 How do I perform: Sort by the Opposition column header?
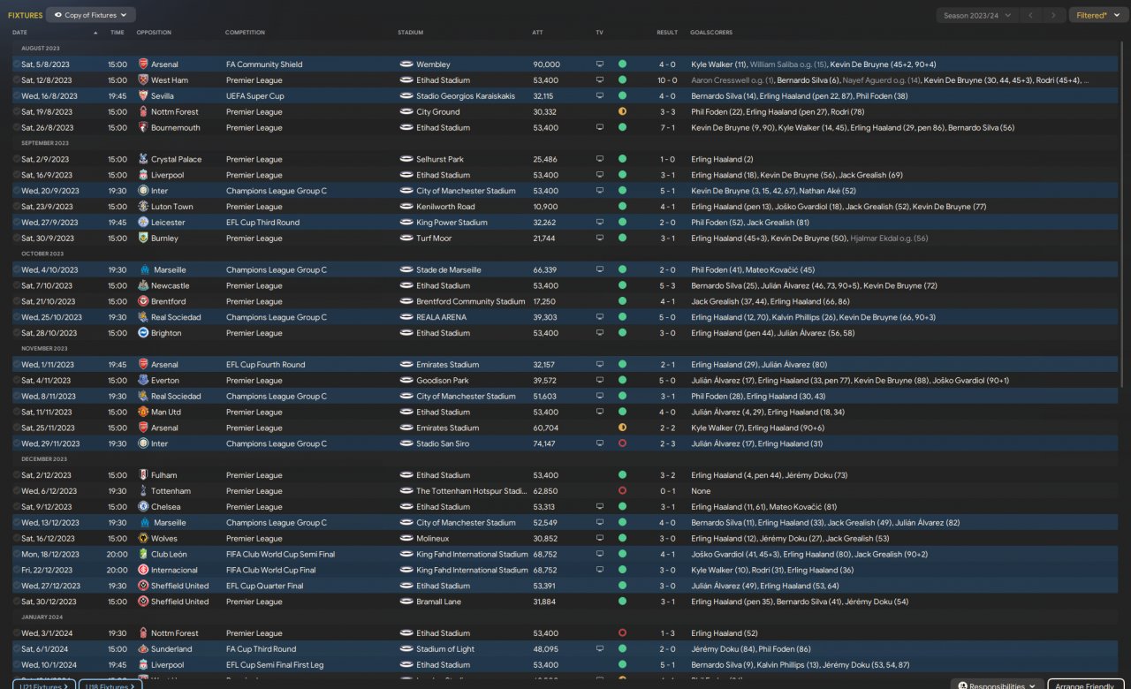point(155,33)
